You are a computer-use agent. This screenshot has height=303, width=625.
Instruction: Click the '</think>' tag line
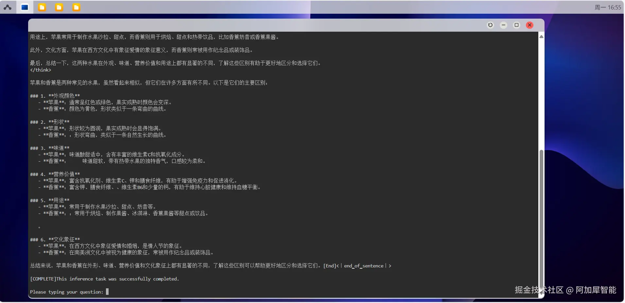point(41,70)
